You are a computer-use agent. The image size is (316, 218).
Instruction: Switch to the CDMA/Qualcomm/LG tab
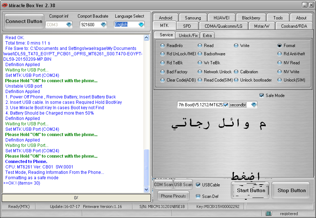(223, 26)
